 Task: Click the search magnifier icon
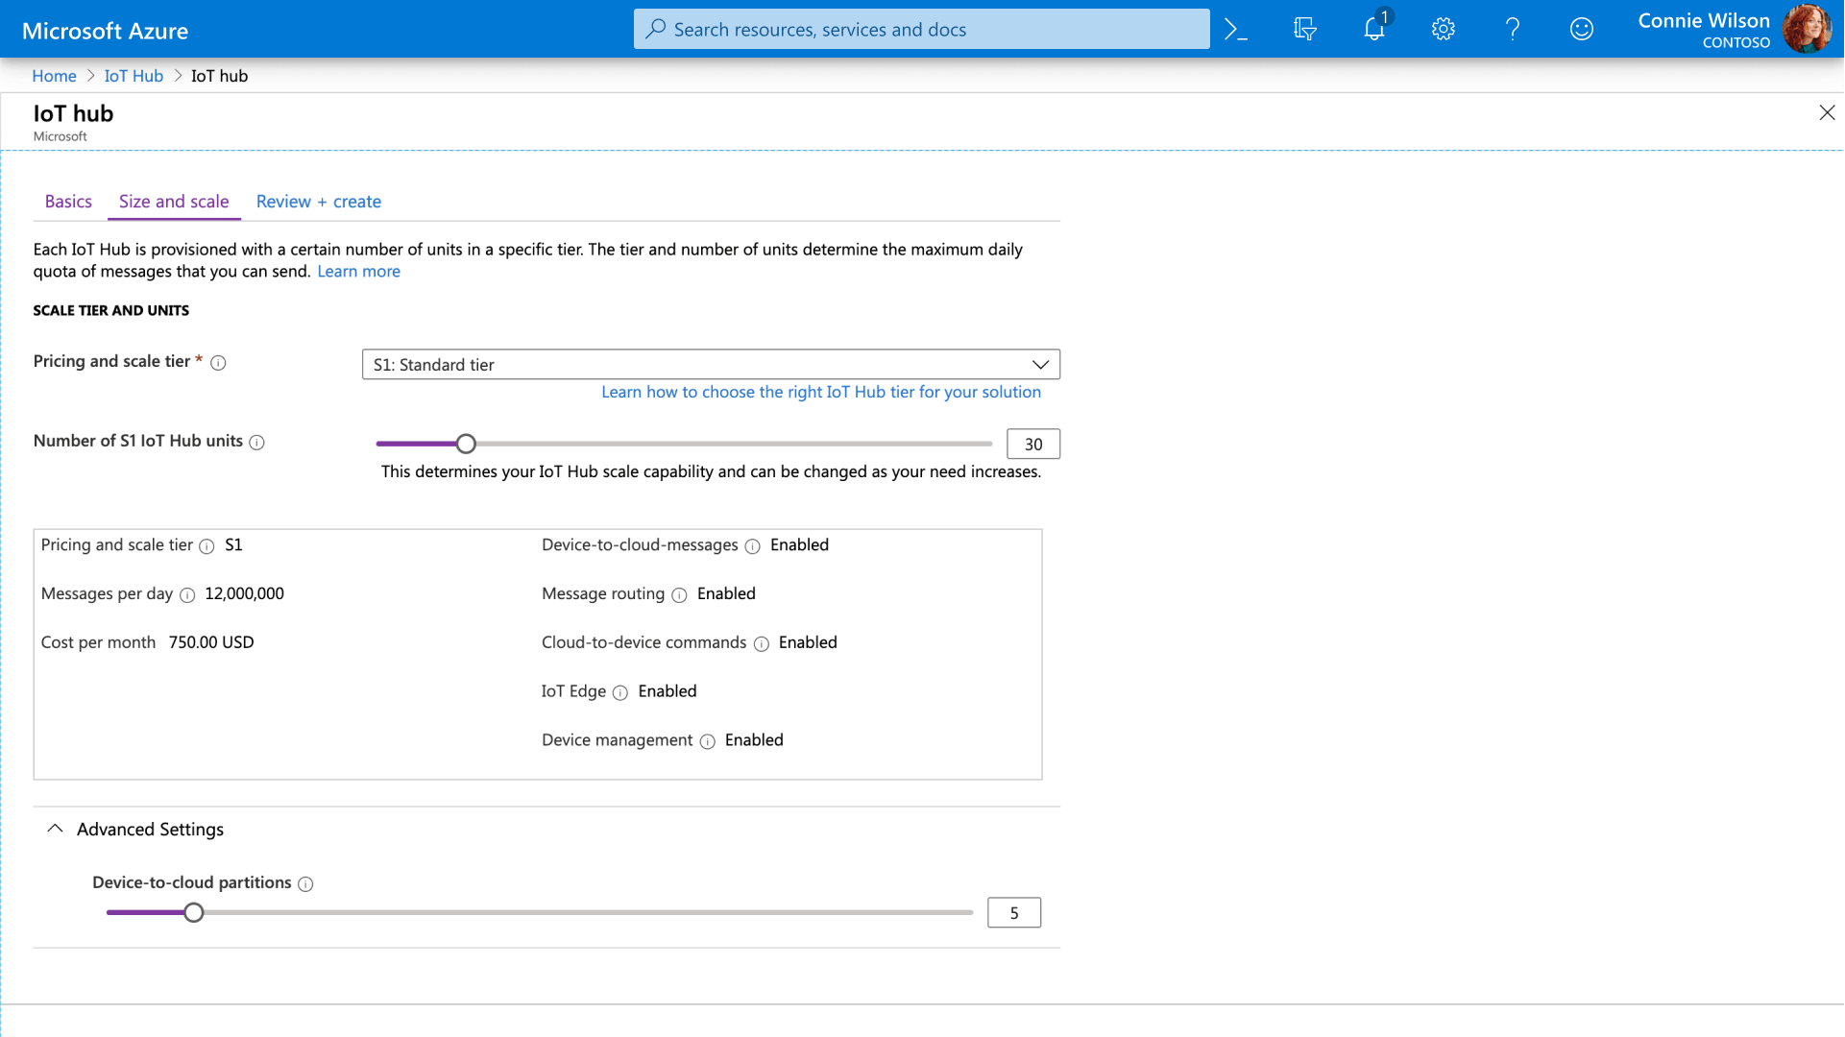(656, 29)
